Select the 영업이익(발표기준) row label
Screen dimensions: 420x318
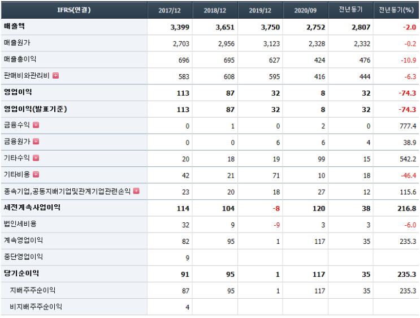pyautogui.click(x=36, y=109)
